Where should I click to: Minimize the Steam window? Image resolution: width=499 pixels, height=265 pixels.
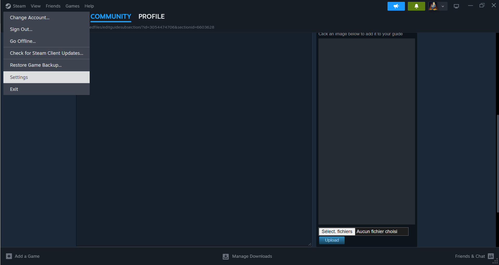point(470,5)
